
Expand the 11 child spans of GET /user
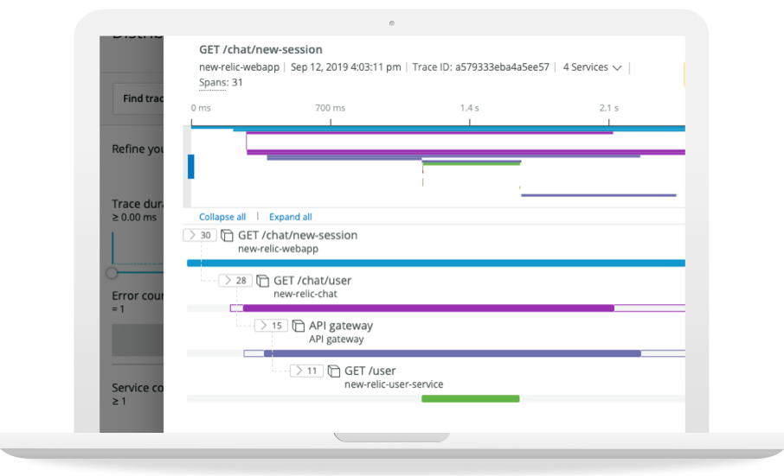click(306, 371)
